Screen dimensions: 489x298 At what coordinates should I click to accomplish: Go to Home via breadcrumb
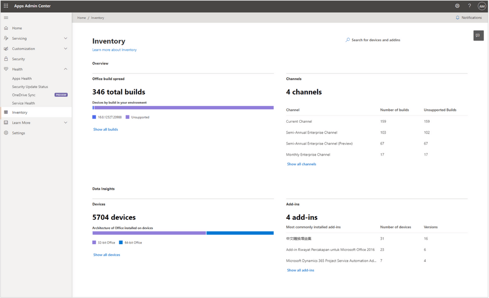click(81, 18)
